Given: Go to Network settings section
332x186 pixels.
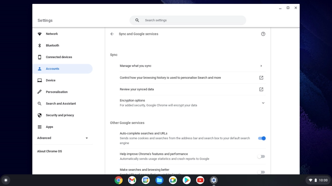Looking at the screenshot, I should click(52, 34).
